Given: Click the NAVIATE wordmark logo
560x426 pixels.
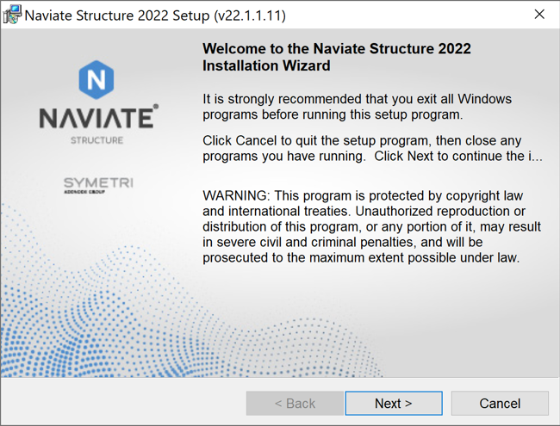Looking at the screenshot, I should (96, 118).
